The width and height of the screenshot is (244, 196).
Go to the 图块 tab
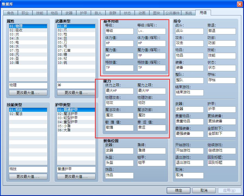pyautogui.click(x=157, y=13)
